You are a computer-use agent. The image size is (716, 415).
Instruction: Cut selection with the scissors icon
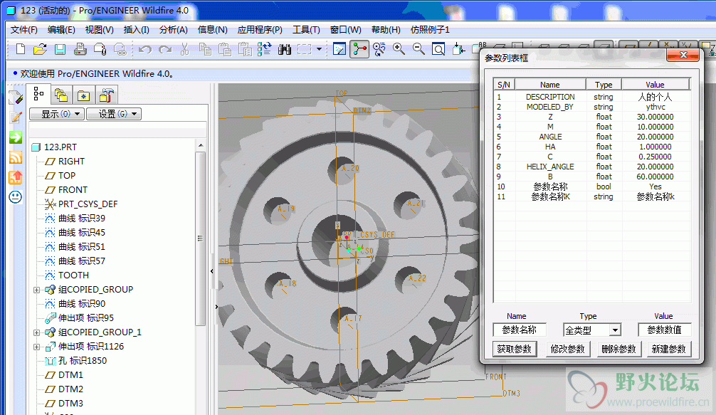coord(184,49)
